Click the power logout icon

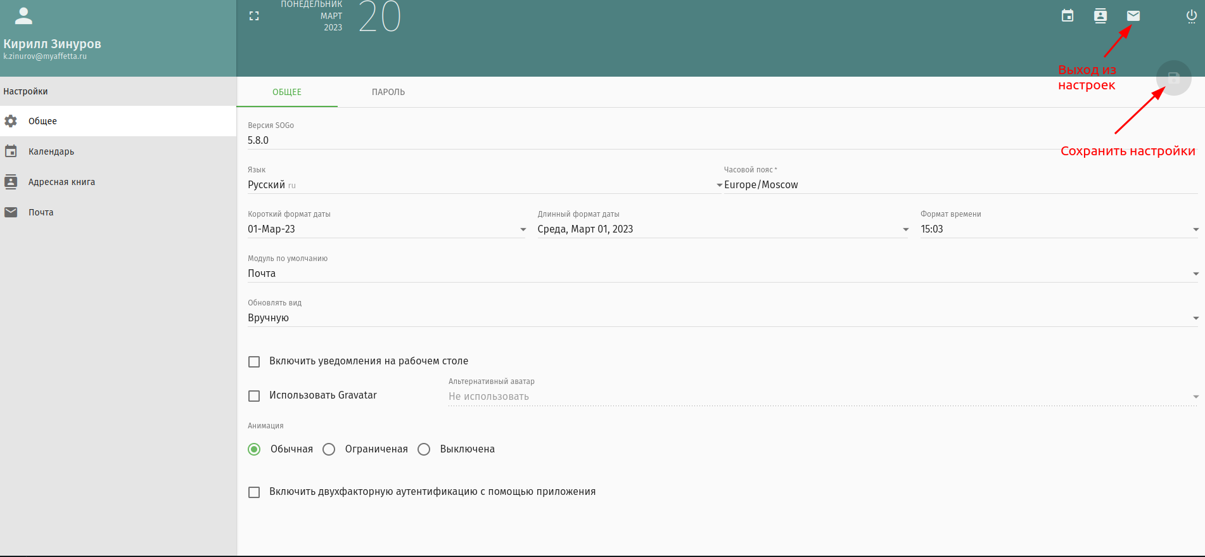1191,16
